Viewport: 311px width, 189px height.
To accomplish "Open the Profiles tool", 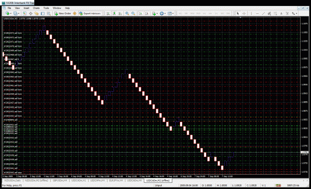I will [x=15, y=13].
